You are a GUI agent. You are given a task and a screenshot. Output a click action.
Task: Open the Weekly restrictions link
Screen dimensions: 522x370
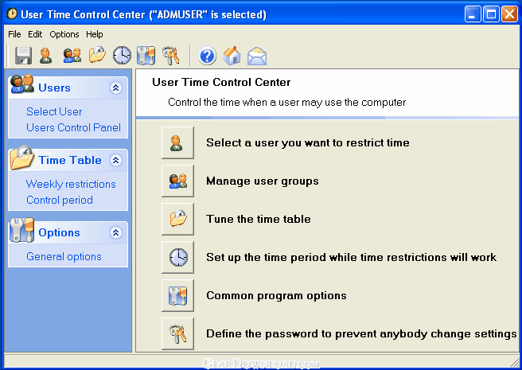coord(71,184)
